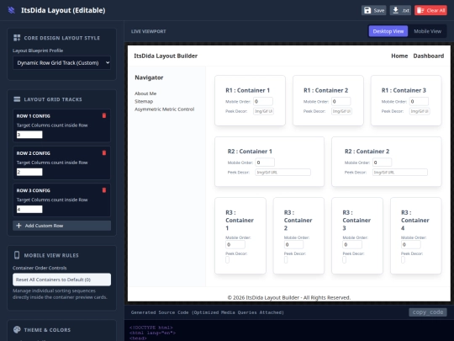Delete Row 3 Config with trash icon
Viewport: 454px width, 341px height.
point(104,190)
